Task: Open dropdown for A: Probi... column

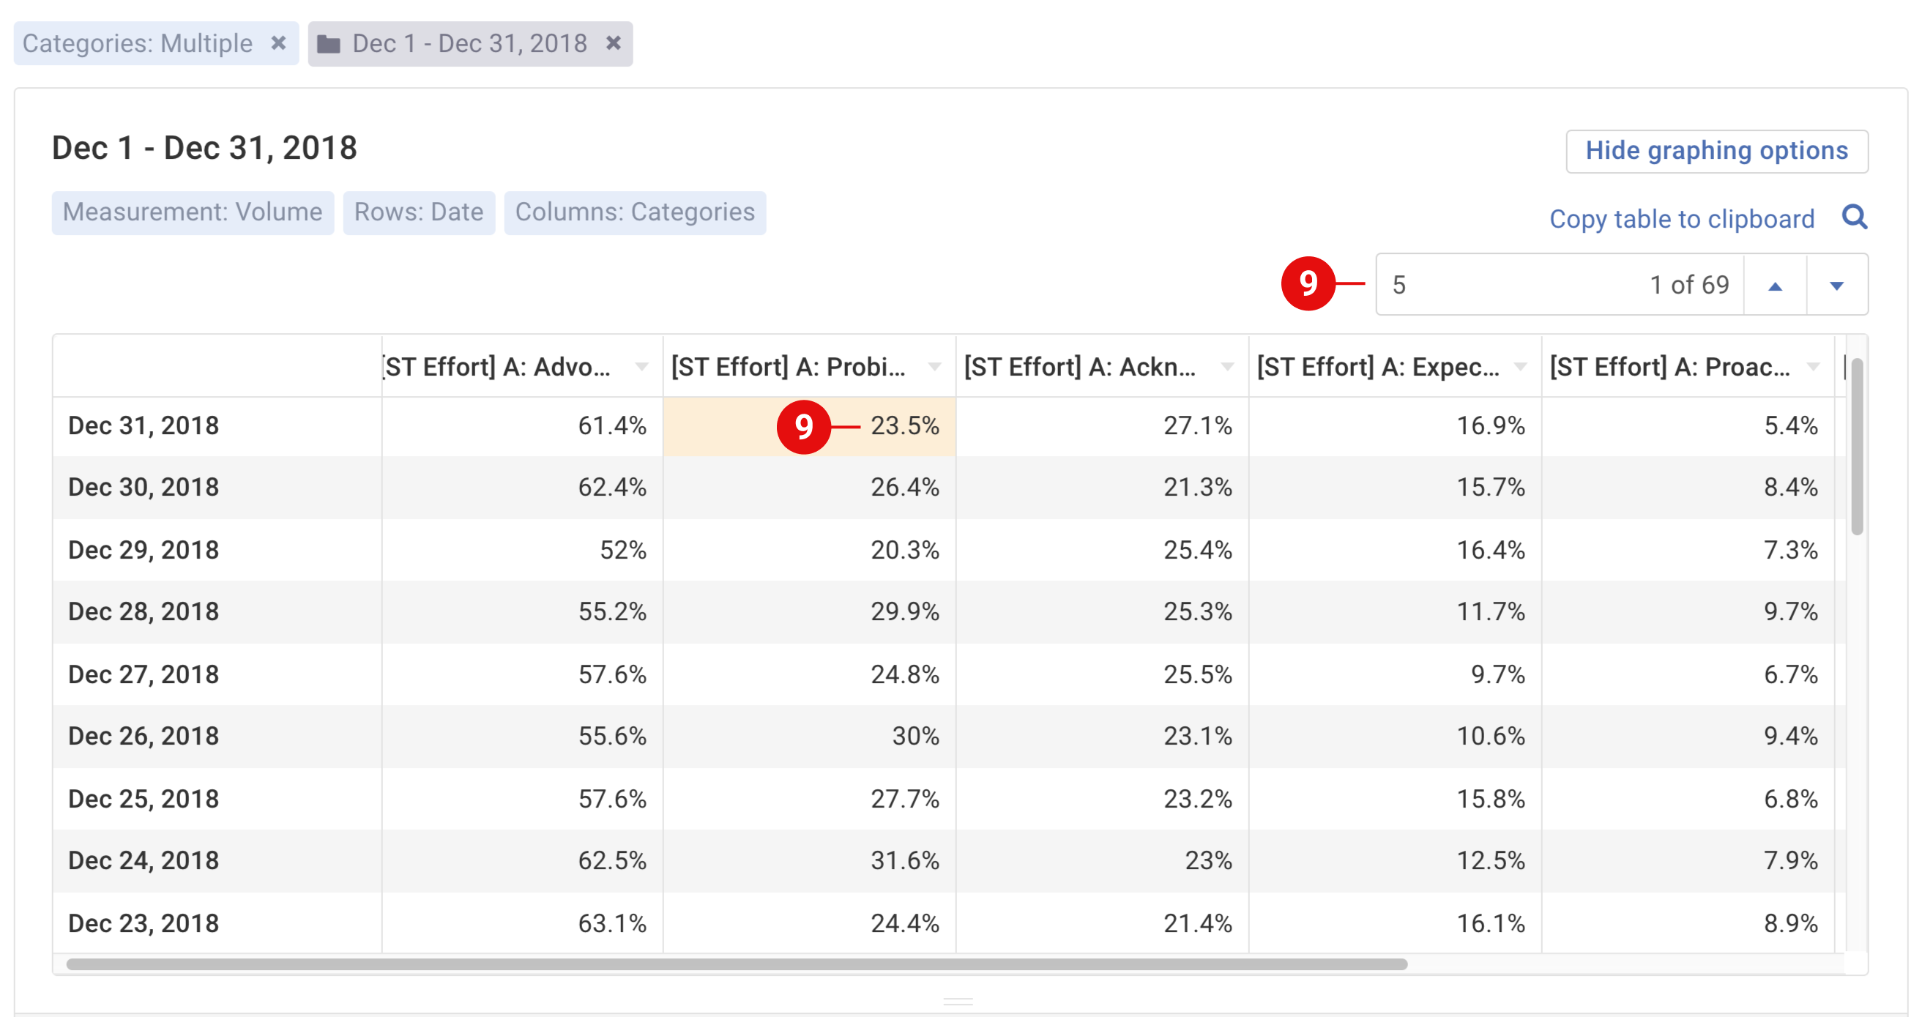Action: click(x=934, y=366)
